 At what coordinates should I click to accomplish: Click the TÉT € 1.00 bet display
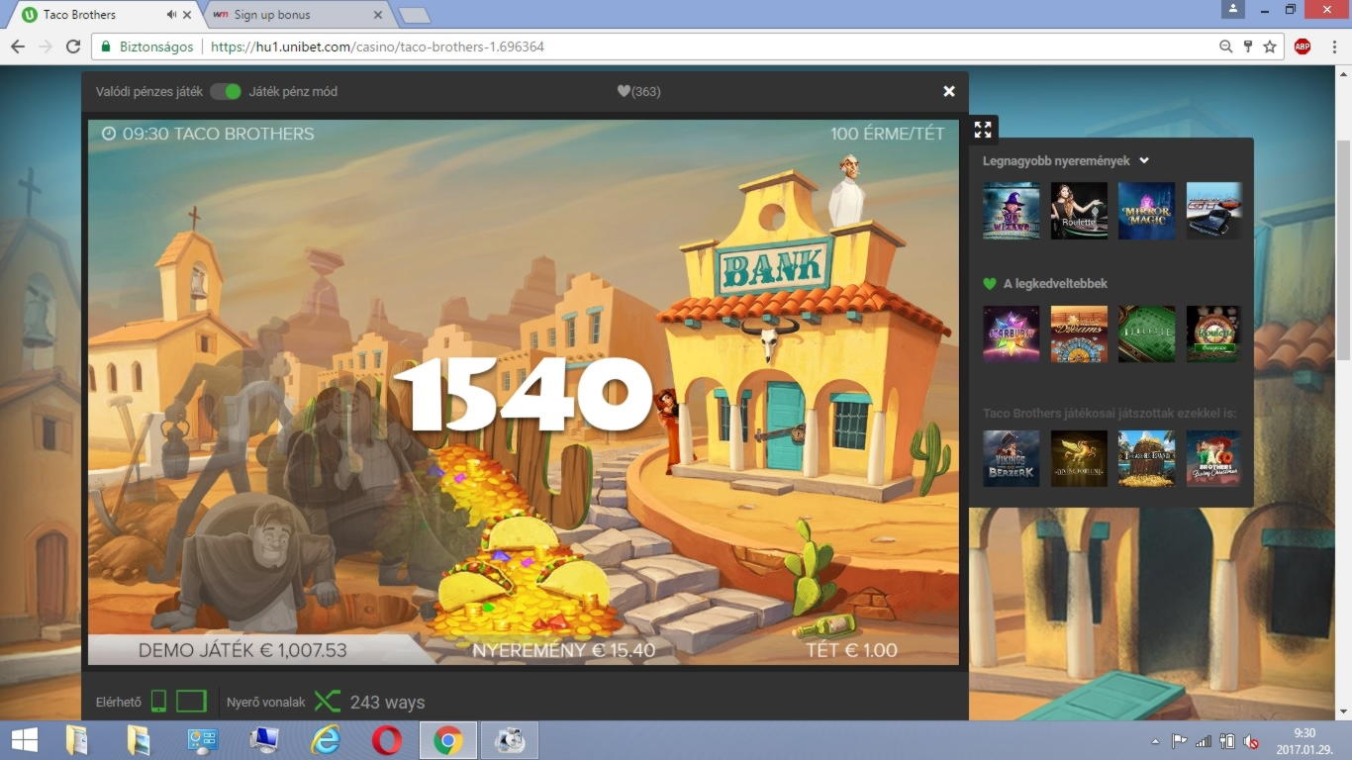851,650
